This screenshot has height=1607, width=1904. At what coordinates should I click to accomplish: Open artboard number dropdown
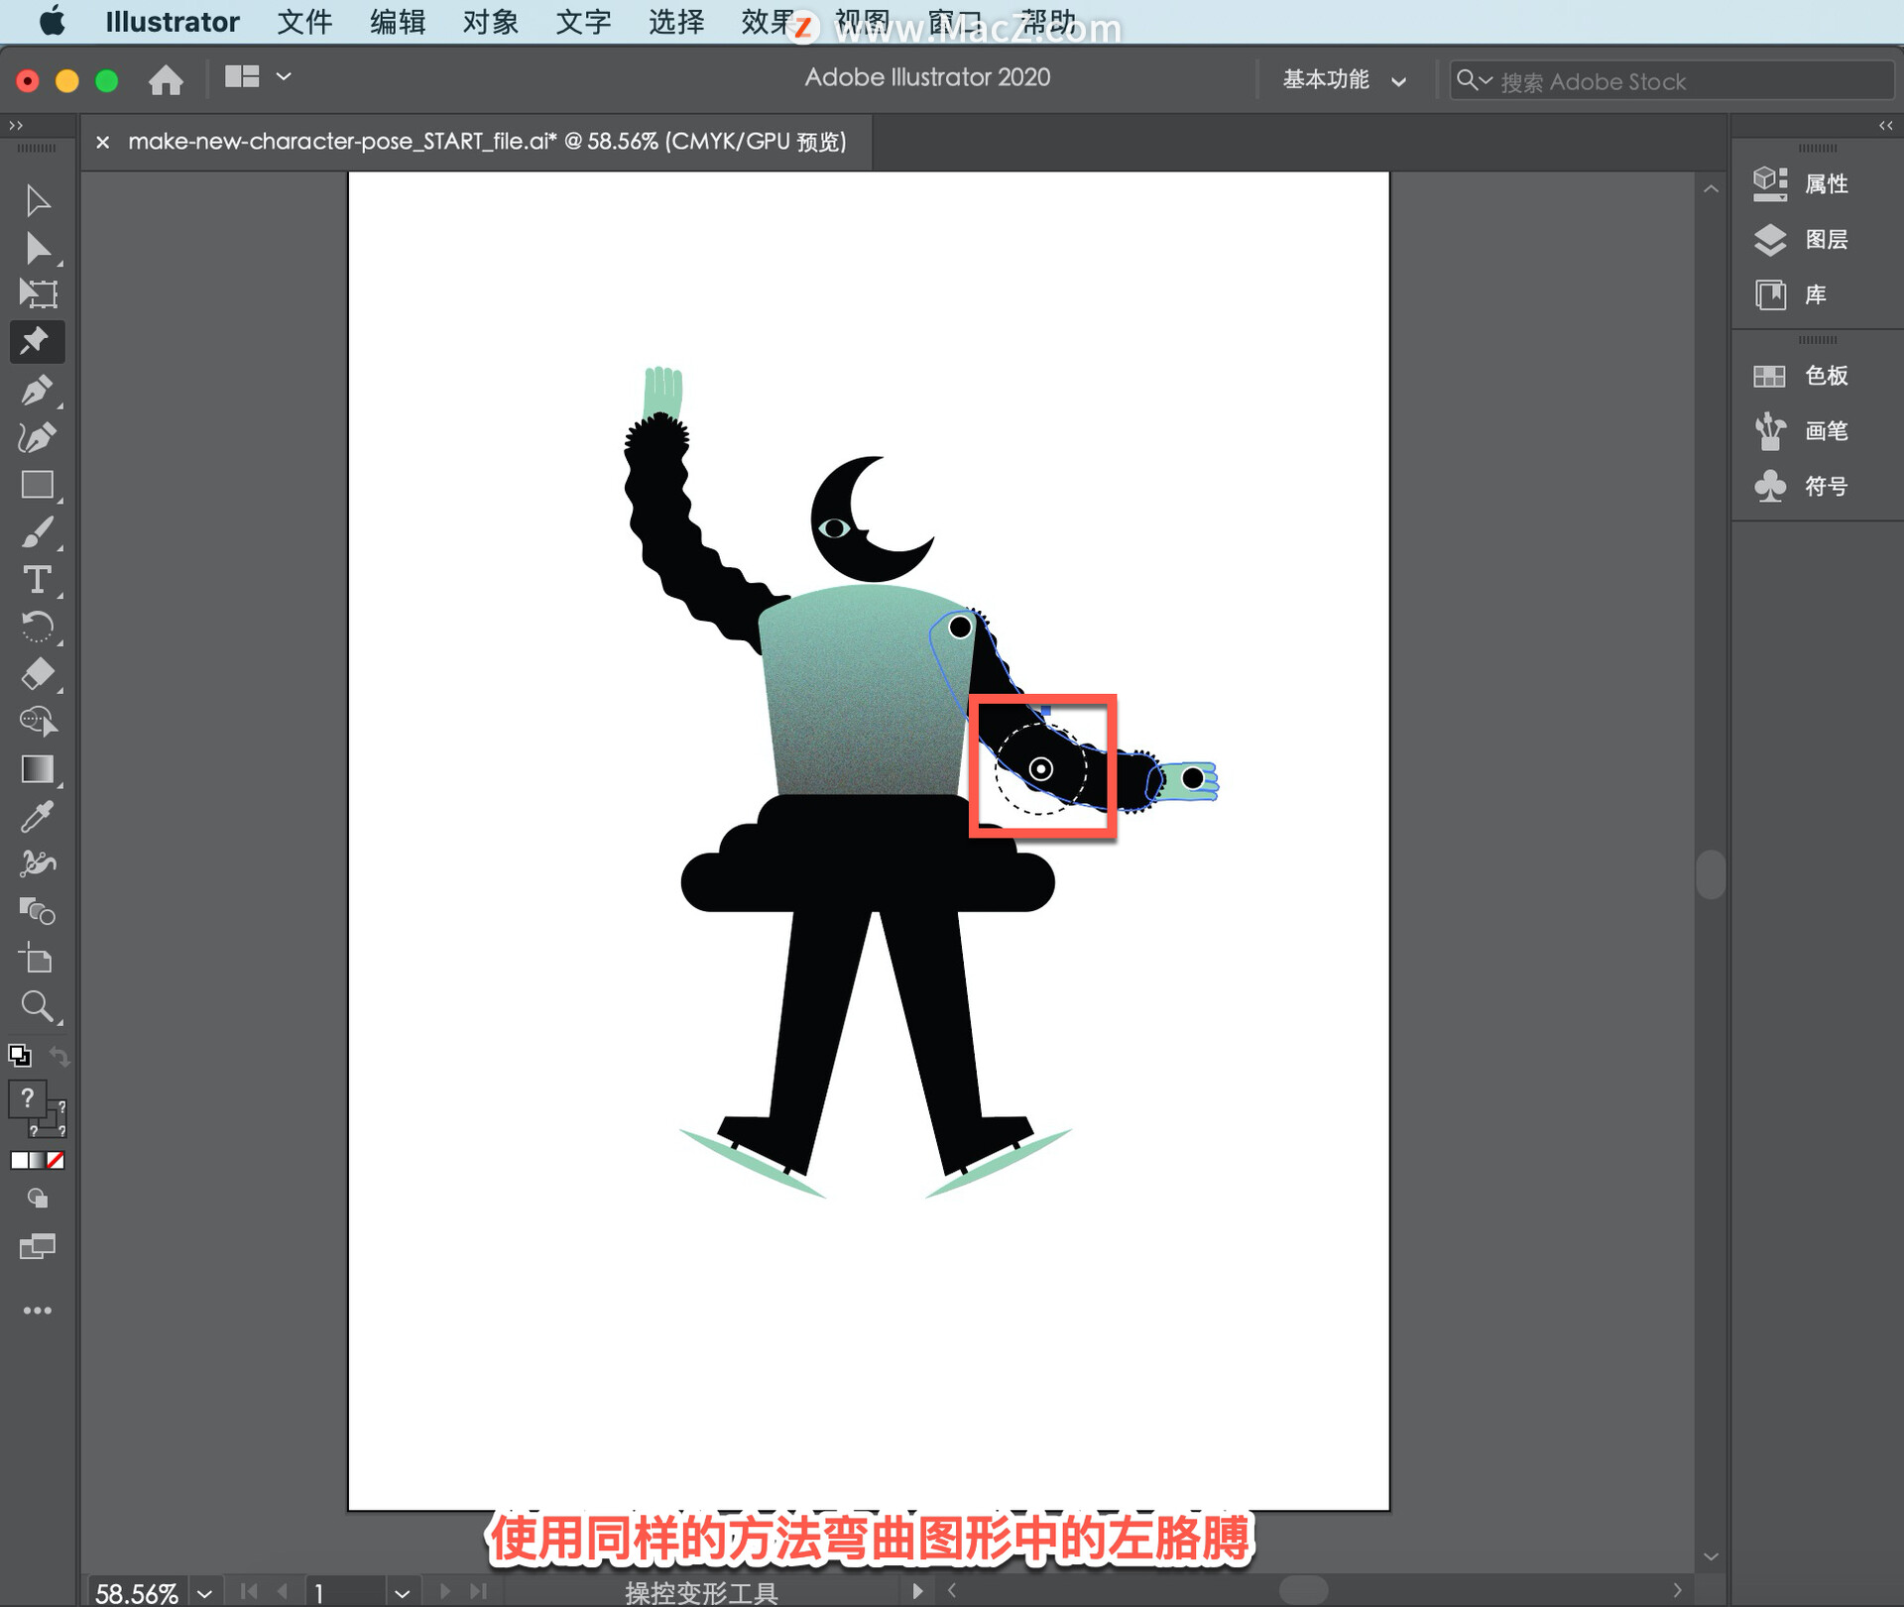coord(401,1593)
